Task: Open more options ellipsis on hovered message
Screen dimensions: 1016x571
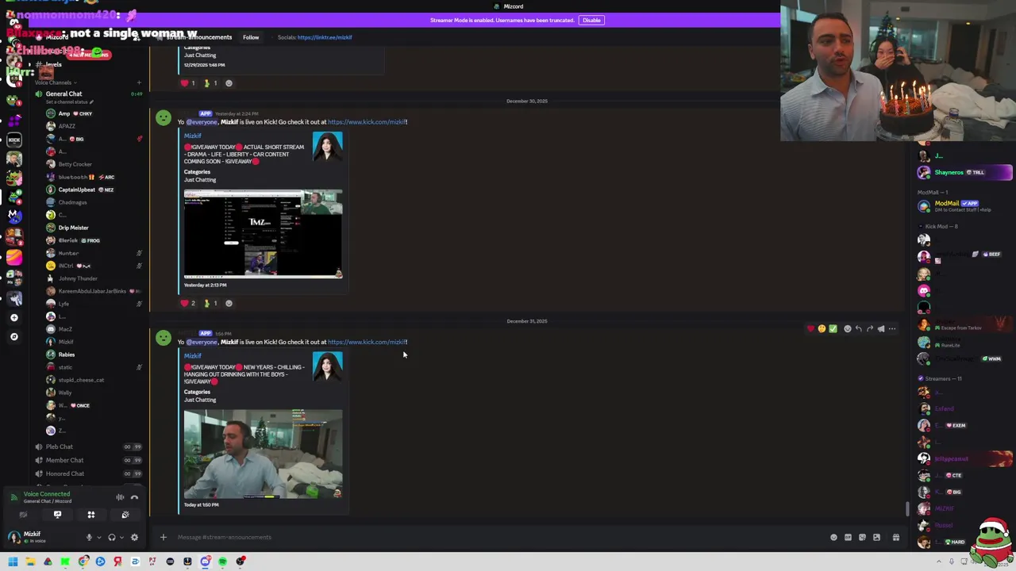Action: (892, 328)
